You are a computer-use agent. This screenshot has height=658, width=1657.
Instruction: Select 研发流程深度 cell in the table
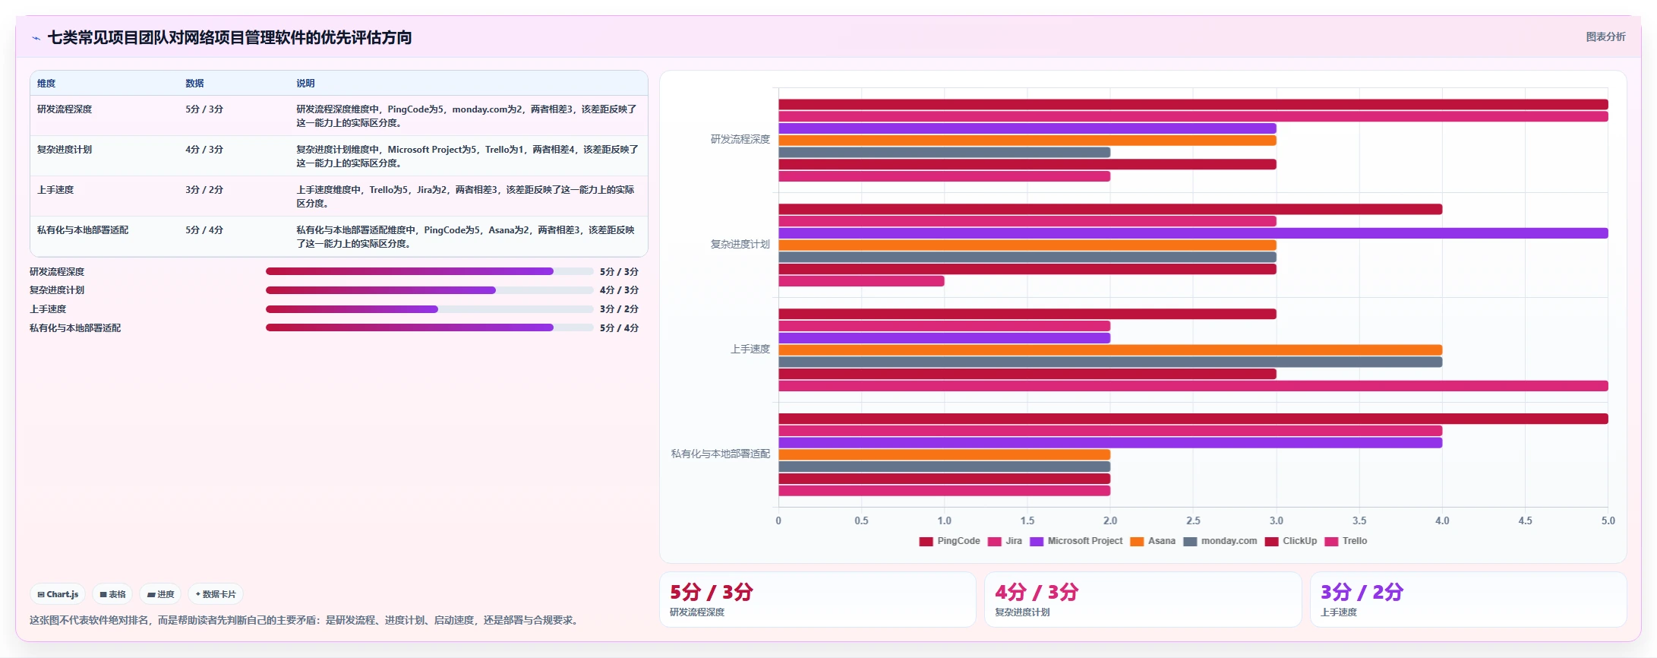[x=65, y=109]
